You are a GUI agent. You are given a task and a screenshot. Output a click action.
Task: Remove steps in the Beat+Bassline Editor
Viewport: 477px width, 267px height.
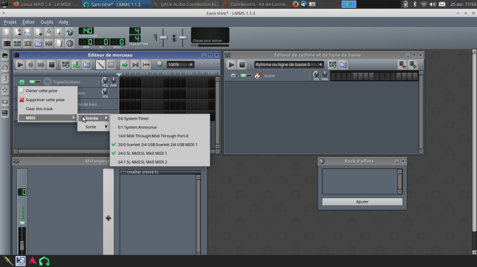click(402, 64)
